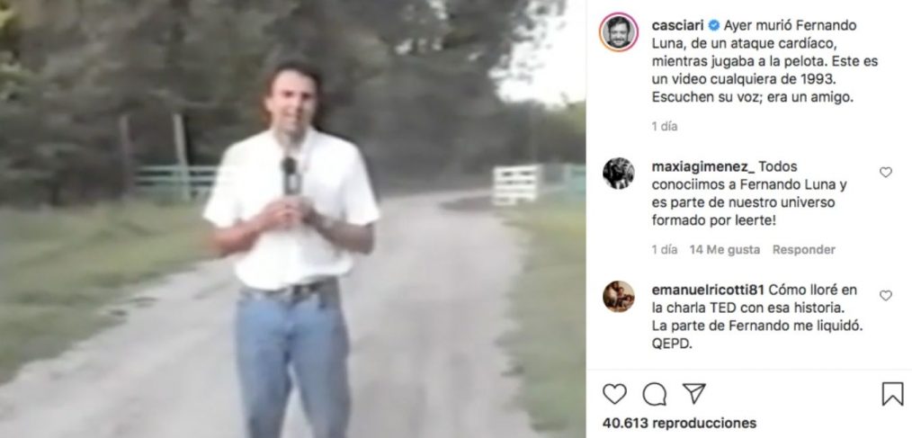This screenshot has width=912, height=438.
Task: Save post with the bookmark icon
Action: coord(892,394)
